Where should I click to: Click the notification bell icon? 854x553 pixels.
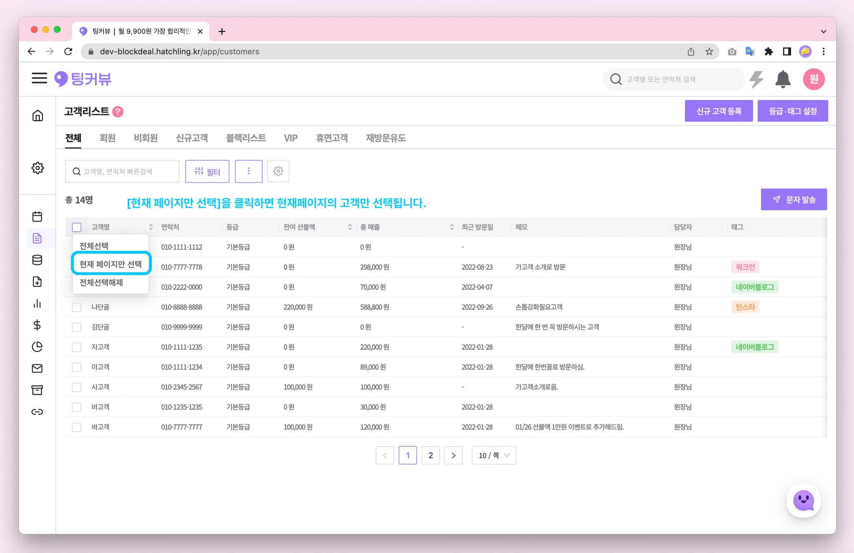[x=783, y=79]
